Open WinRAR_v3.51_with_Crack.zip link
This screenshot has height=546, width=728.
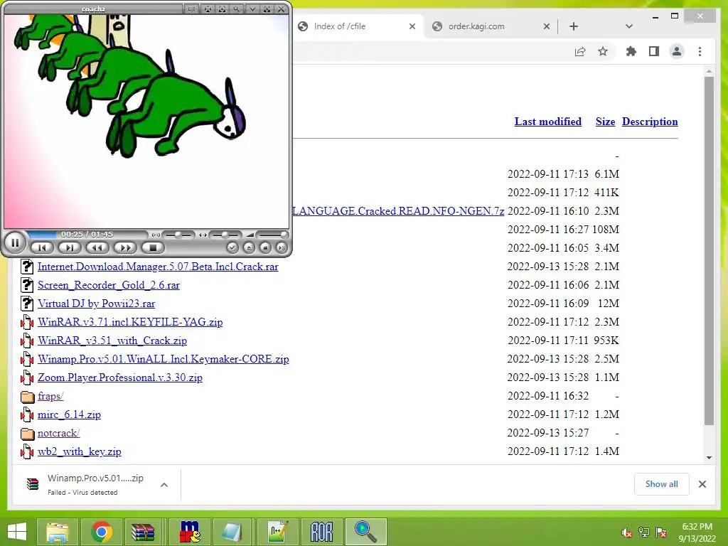[112, 341]
